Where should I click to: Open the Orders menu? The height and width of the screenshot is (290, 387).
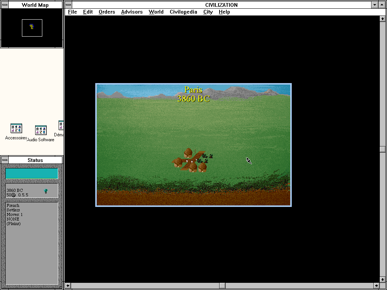[107, 12]
